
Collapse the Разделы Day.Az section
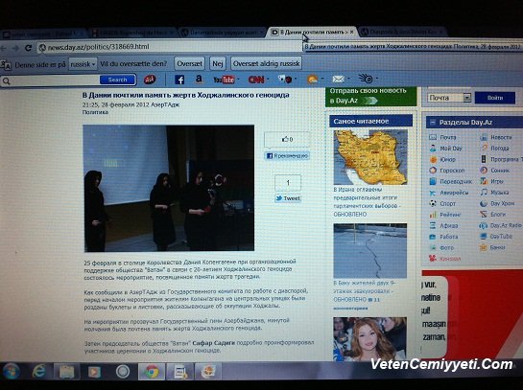(432, 123)
